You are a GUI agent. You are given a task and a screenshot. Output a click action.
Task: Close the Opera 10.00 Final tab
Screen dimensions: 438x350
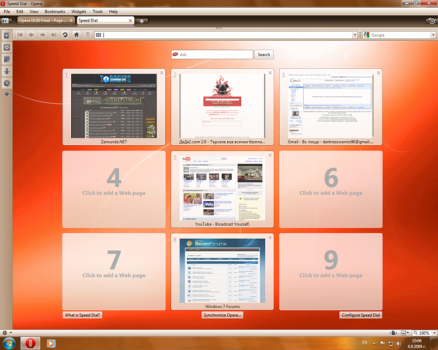[x=71, y=20]
